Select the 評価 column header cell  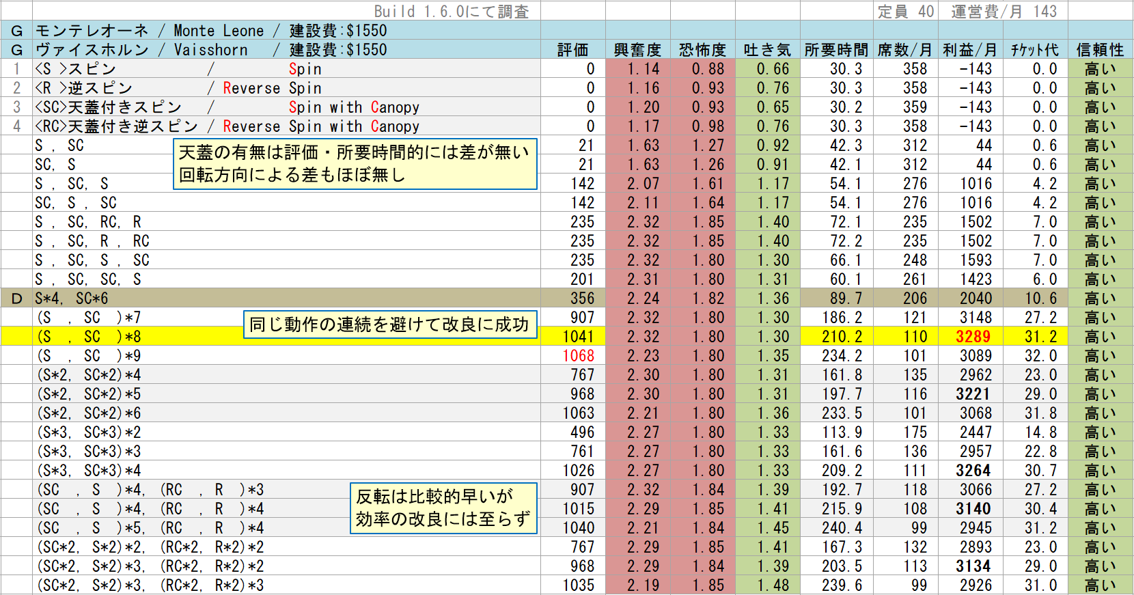click(572, 50)
